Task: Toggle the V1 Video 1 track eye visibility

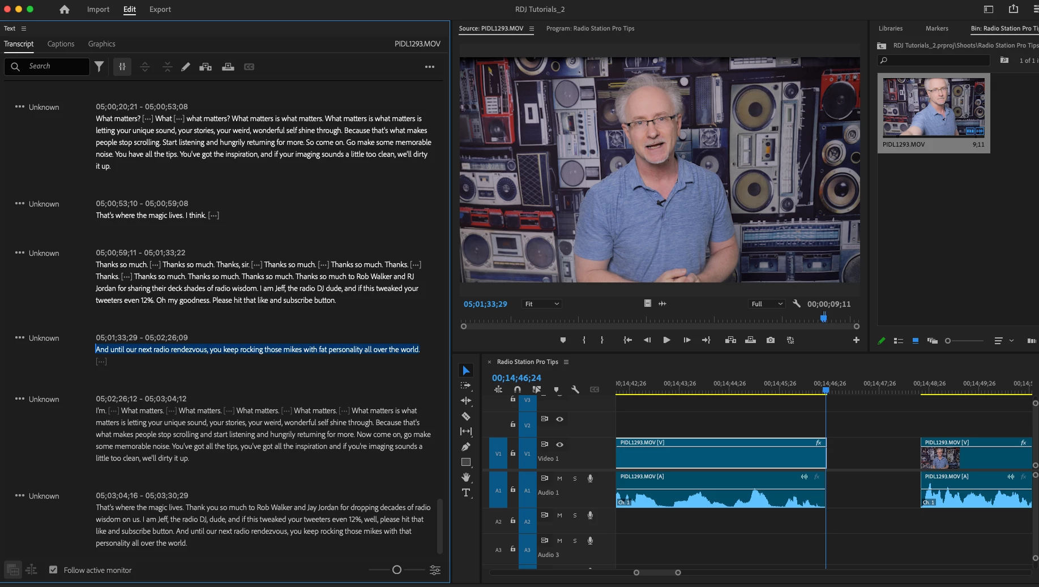Action: [x=559, y=444]
